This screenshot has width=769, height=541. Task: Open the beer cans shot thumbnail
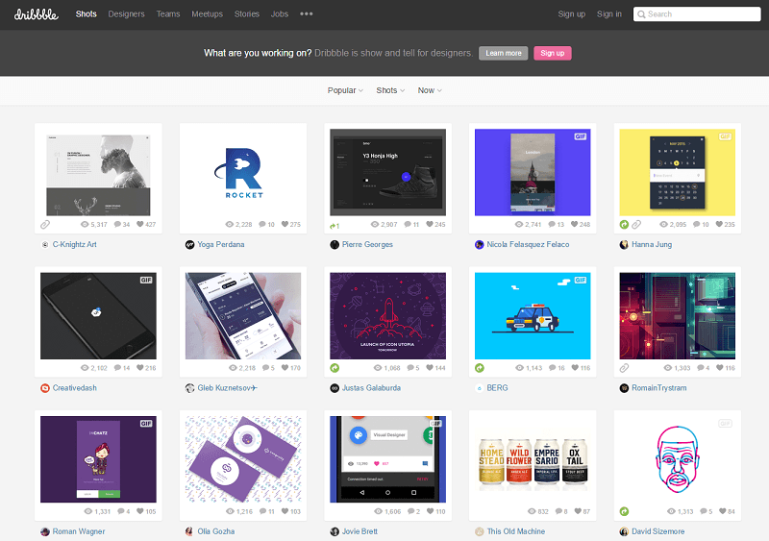[x=533, y=458]
